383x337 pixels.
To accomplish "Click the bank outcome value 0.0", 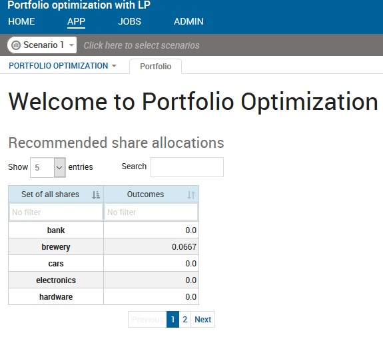I will (191, 230).
